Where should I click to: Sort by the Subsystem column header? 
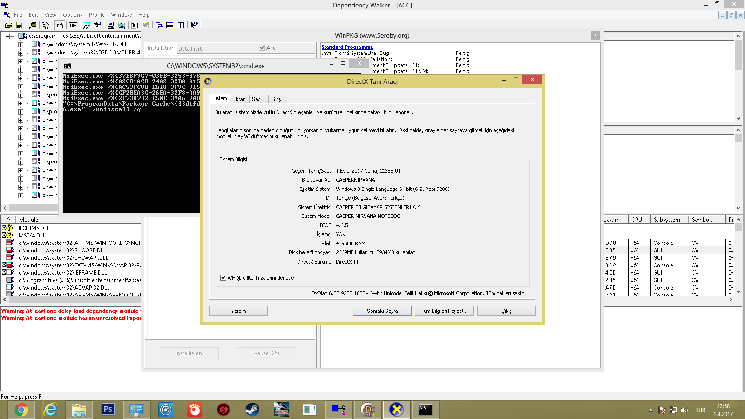(x=669, y=220)
